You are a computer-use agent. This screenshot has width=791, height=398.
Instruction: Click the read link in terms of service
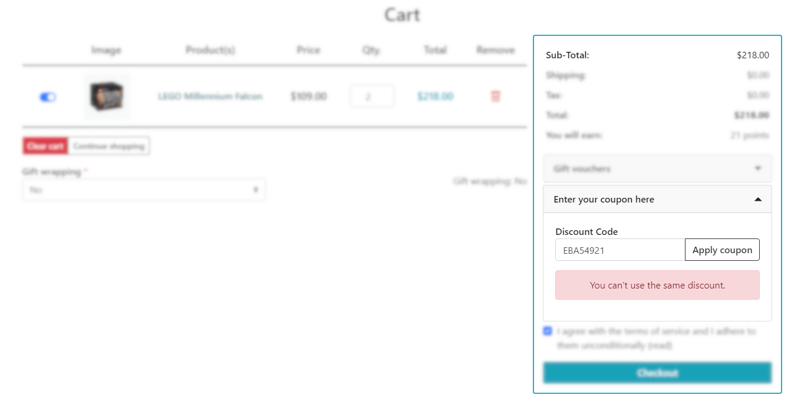(x=660, y=345)
